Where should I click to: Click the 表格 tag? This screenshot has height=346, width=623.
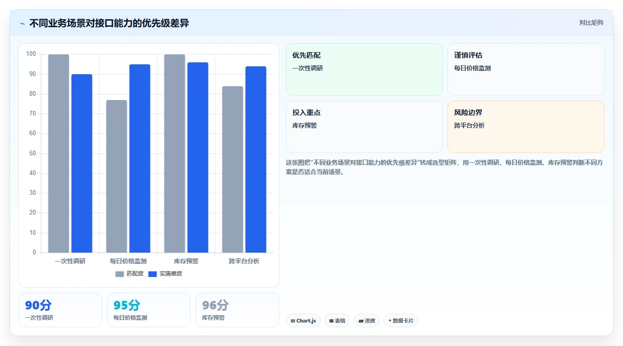click(337, 321)
